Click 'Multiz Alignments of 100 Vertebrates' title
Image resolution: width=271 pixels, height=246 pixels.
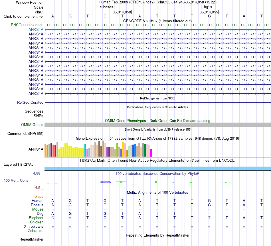(157, 193)
